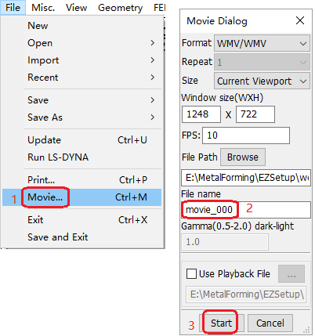Expand the Size Current Viewport dropdown
The width and height of the screenshot is (315, 336).
click(262, 81)
